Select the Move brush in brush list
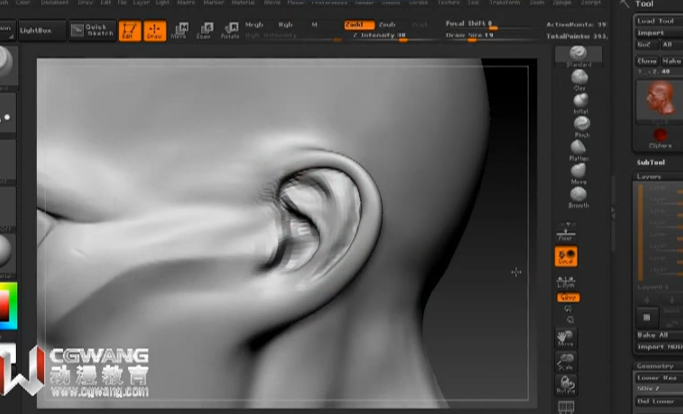683x414 pixels. coord(578,173)
